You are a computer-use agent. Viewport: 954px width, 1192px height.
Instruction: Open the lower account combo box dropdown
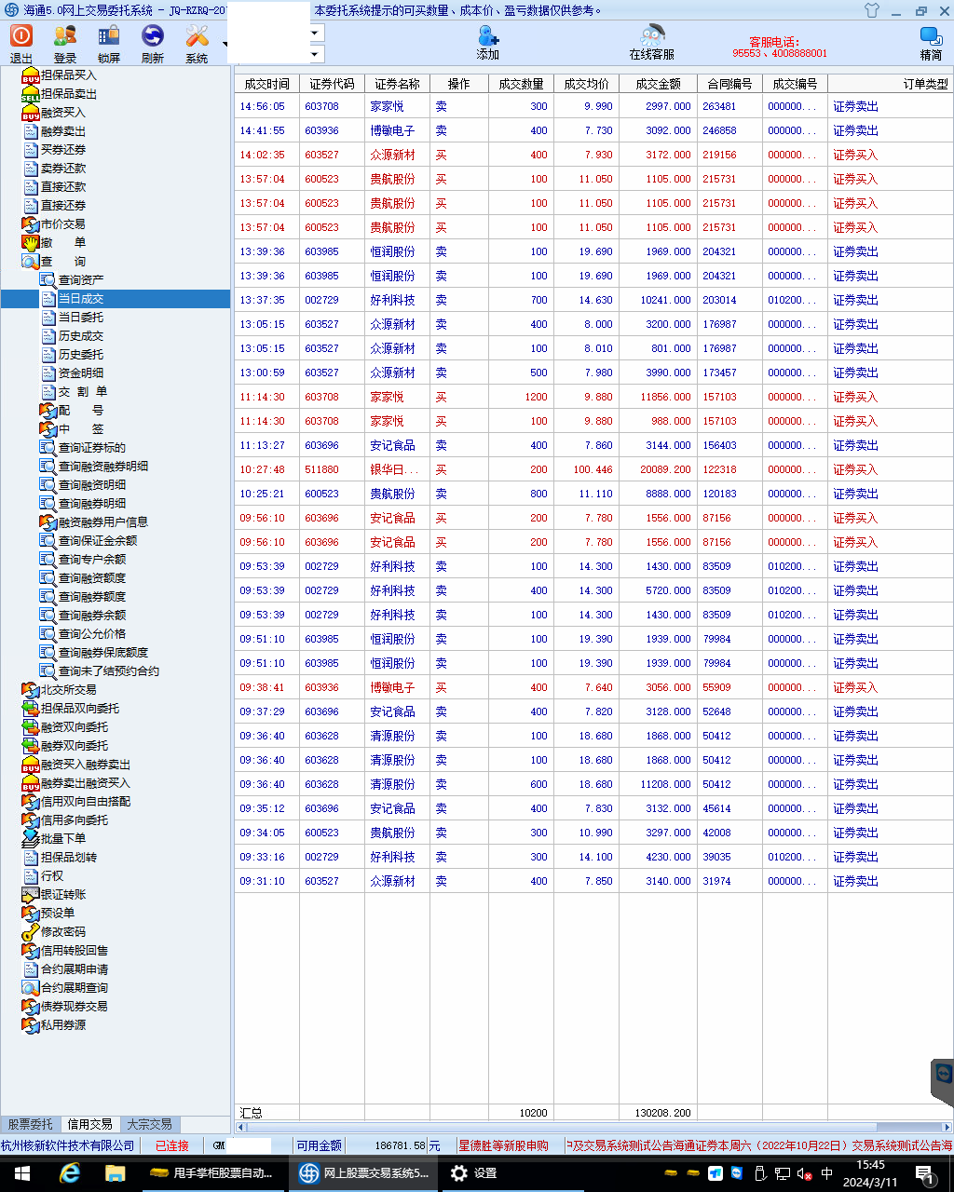316,55
